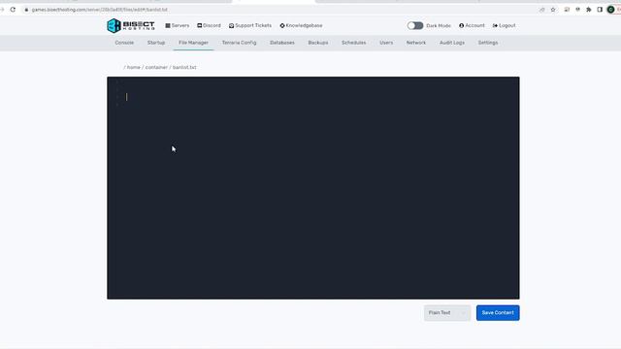
Task: Click the container breadcrumb
Action: click(x=156, y=67)
